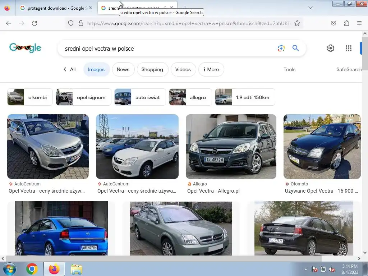Open Action Center flag icon
The width and height of the screenshot is (368, 276).
pos(314,270)
